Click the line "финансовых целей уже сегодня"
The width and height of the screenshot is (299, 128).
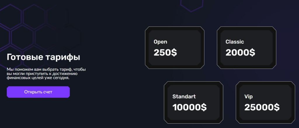click(38, 78)
